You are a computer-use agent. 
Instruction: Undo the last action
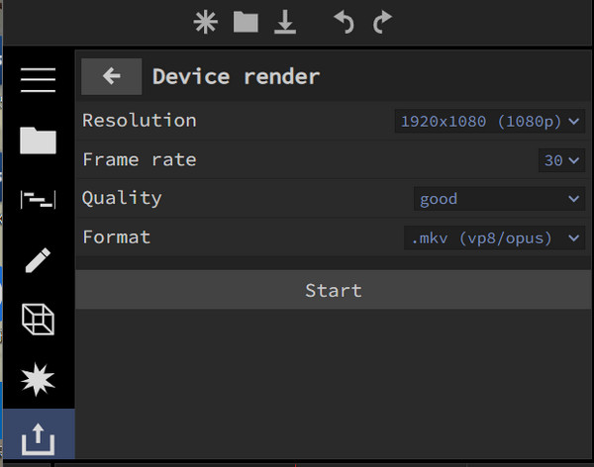344,22
